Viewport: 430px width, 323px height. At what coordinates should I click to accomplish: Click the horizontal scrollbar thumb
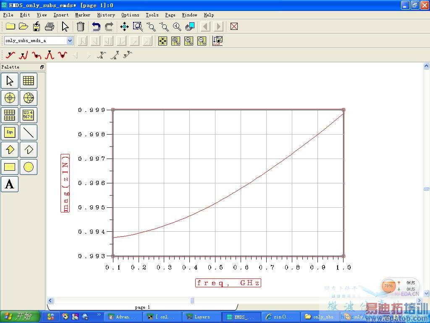coord(192,300)
